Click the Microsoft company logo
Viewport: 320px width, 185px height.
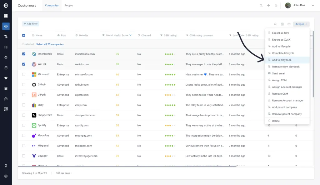pyautogui.click(x=34, y=74)
